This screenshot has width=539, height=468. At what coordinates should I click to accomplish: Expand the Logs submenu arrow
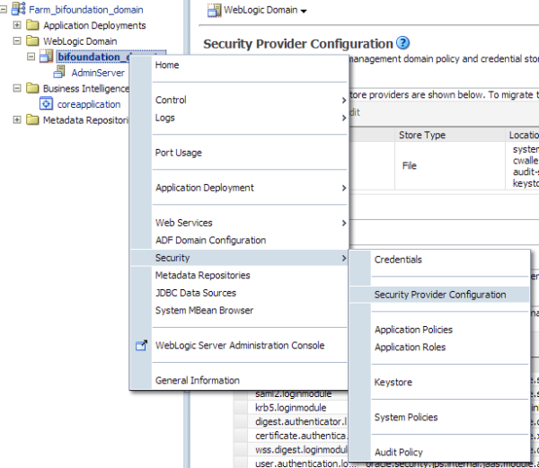(344, 118)
